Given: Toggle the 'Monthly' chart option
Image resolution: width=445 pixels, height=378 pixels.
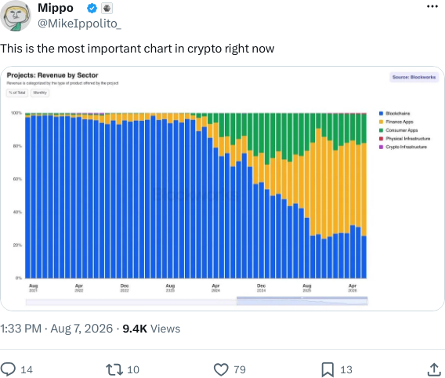Looking at the screenshot, I should pyautogui.click(x=40, y=93).
